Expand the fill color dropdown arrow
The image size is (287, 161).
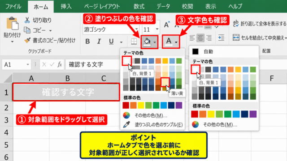tap(155, 42)
